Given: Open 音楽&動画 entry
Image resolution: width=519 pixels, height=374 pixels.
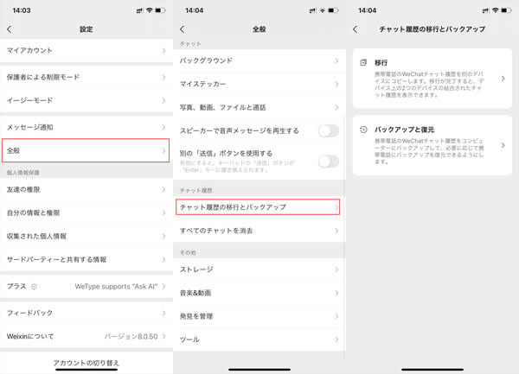Looking at the screenshot, I should 259,293.
